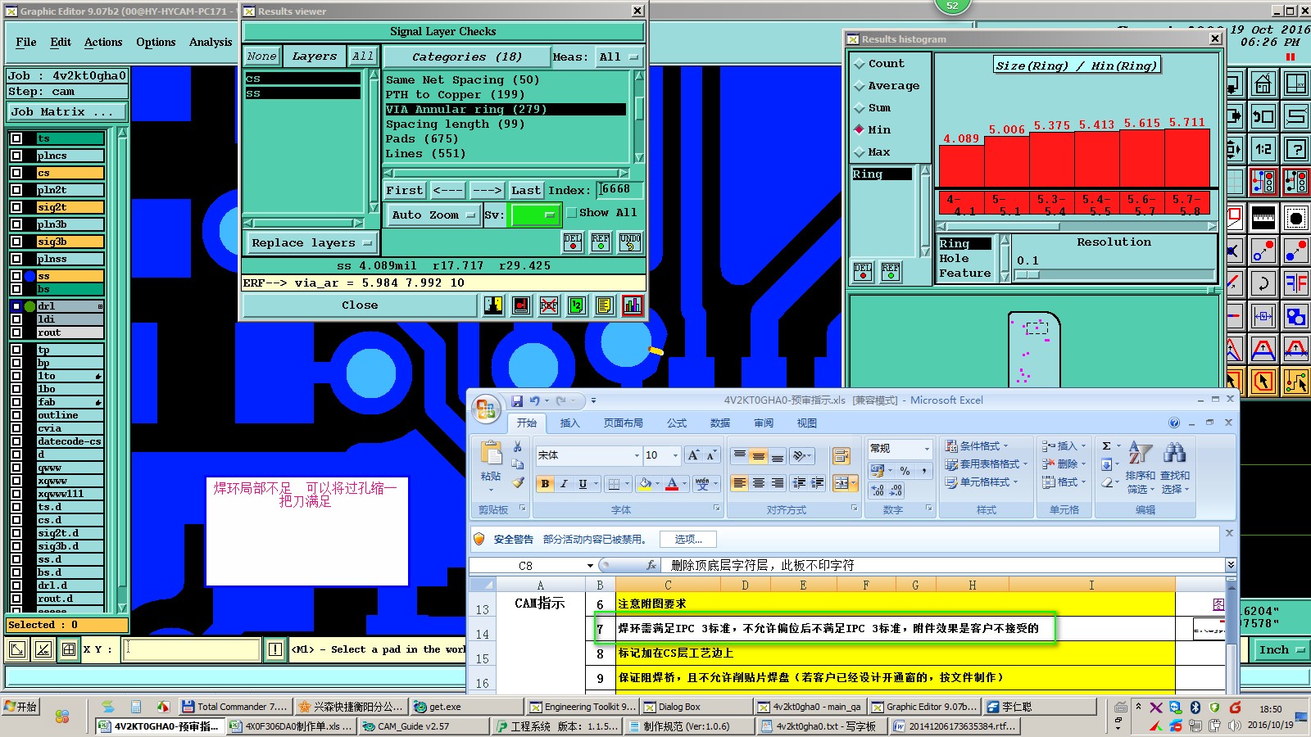Select the Average radio option in histogram

click(860, 85)
